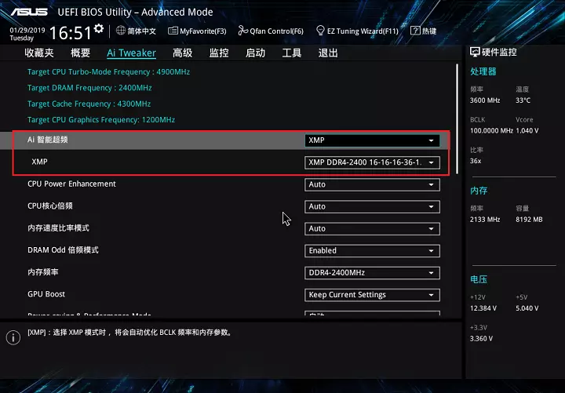Select the Ai Tweaker tab

click(x=131, y=53)
